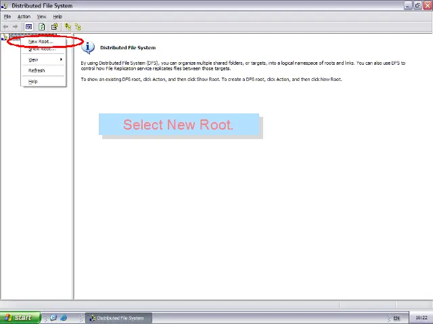The height and width of the screenshot is (324, 433).
Task: Click Distributed File System taskbar button
Action: point(118,318)
